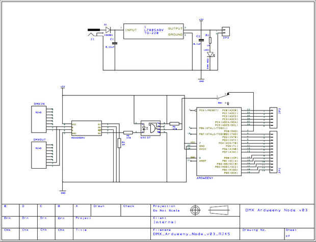Click the TO-220 package label
The height and width of the screenshot is (242, 316).
151,33
